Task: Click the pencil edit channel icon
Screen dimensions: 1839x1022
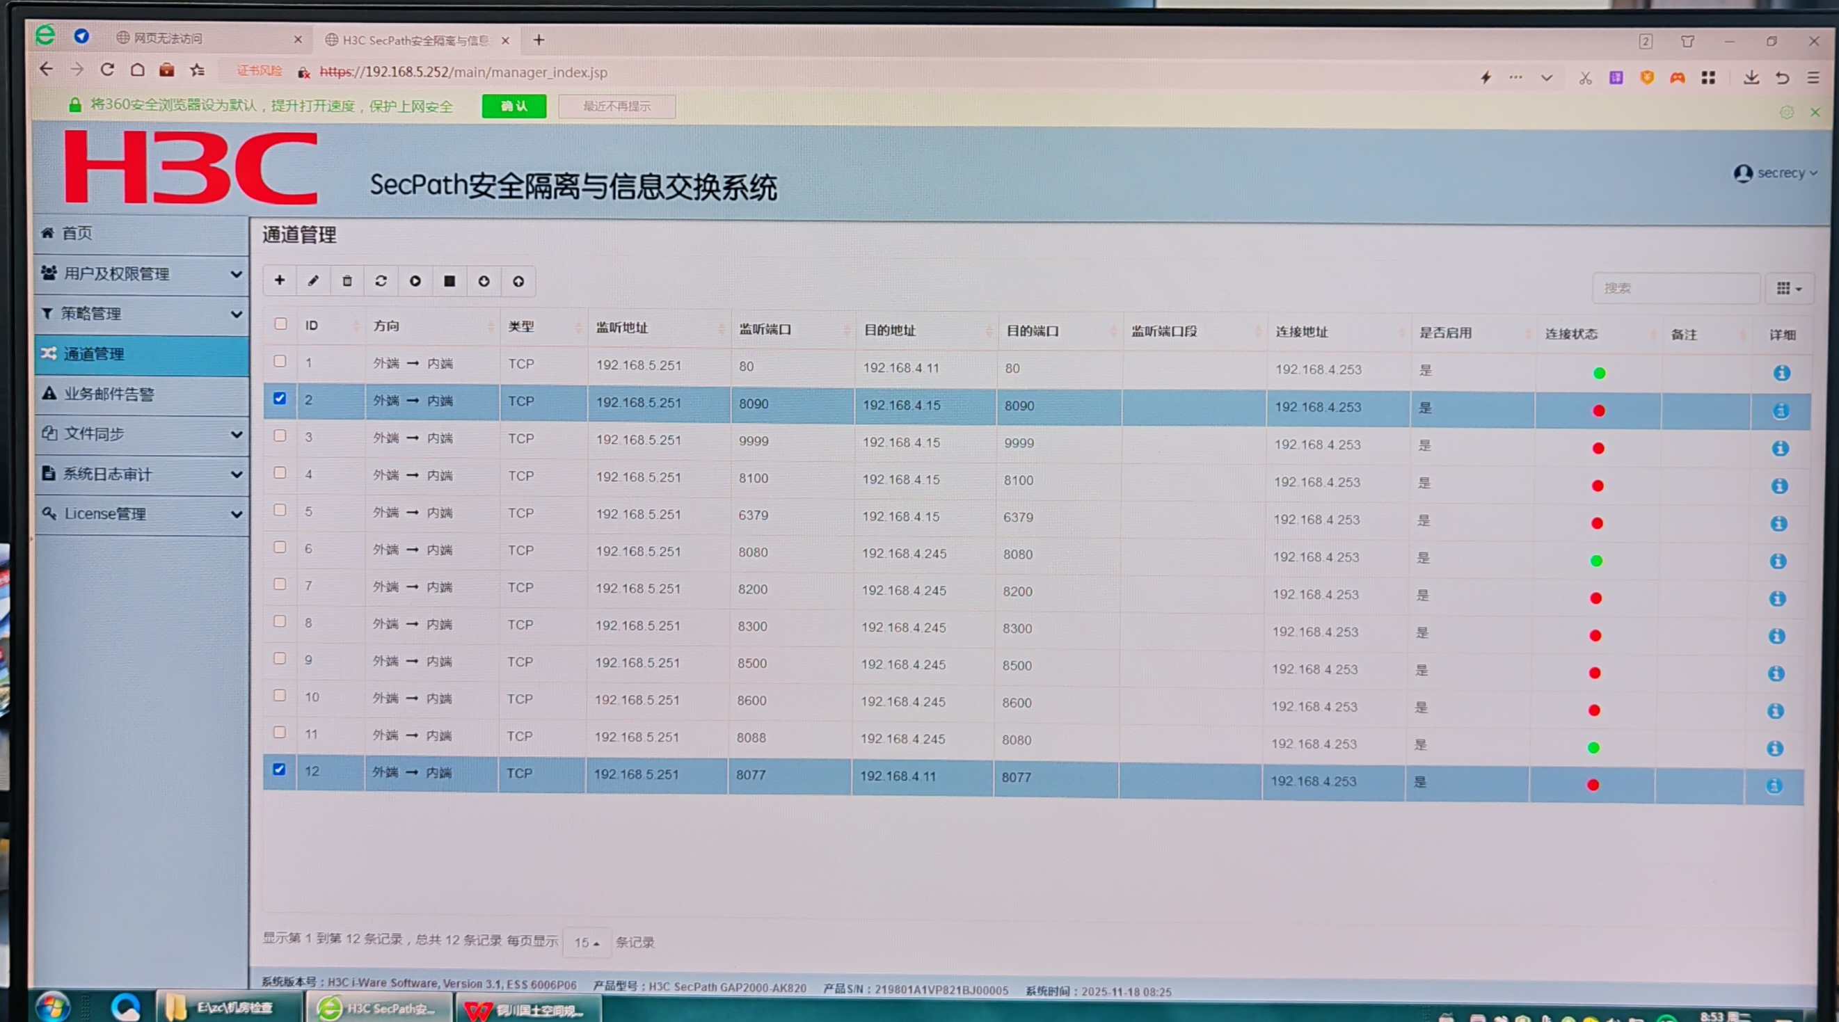Action: (x=312, y=280)
